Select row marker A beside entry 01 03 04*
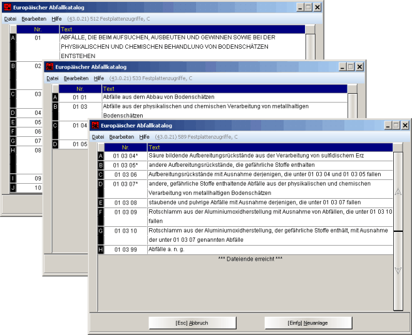The width and height of the screenshot is (412, 335). 101,156
